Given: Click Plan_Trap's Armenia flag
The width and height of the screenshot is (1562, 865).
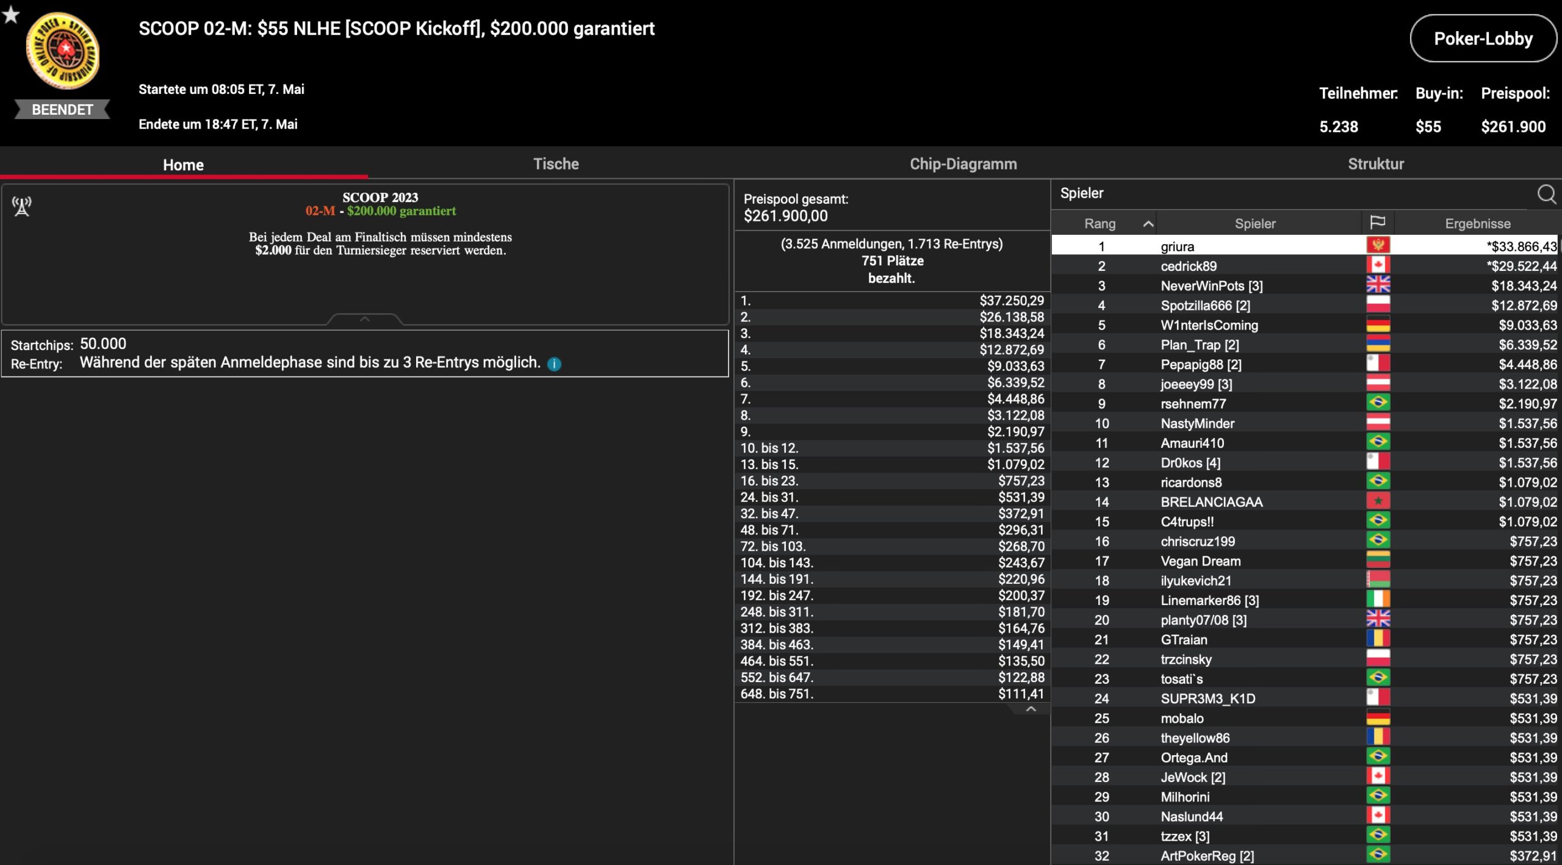Looking at the screenshot, I should coord(1378,343).
